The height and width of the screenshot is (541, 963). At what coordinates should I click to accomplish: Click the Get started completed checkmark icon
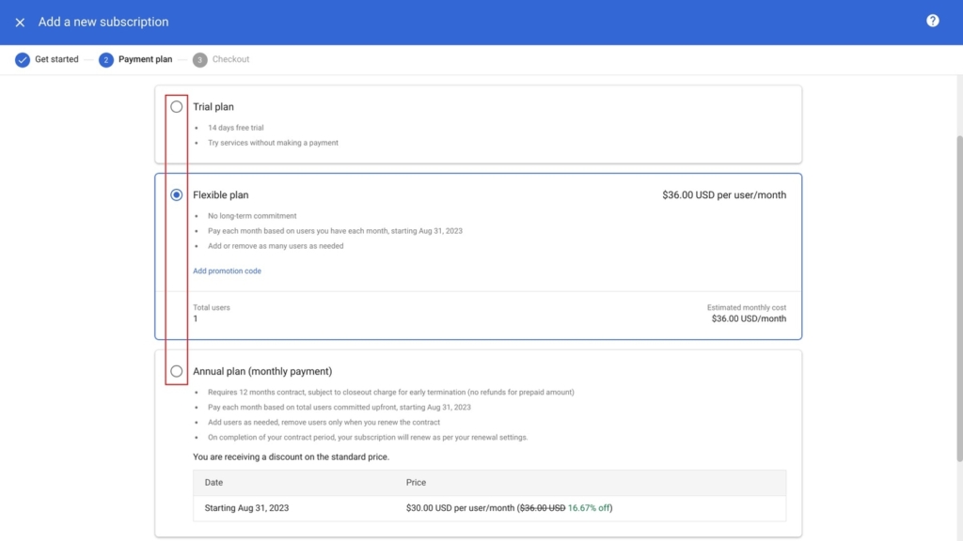tap(23, 59)
